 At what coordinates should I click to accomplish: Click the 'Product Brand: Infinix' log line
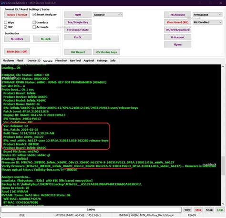[x=20, y=93]
